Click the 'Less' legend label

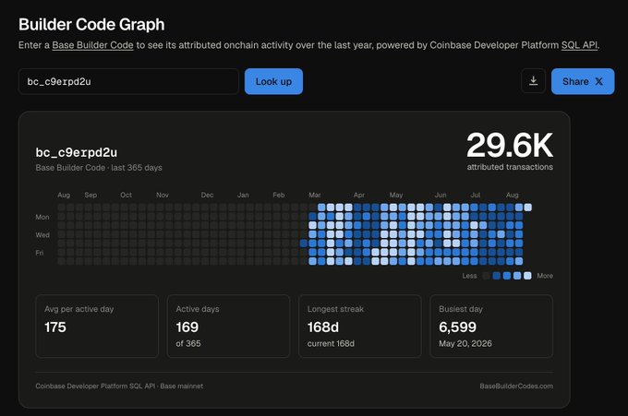[469, 276]
